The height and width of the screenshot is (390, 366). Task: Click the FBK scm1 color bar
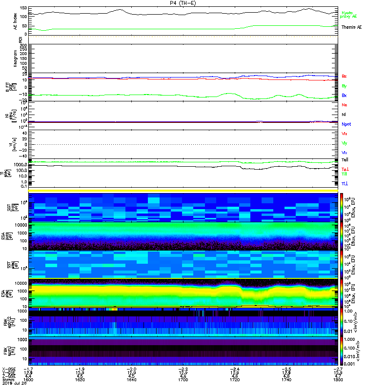pyautogui.click(x=342, y=351)
